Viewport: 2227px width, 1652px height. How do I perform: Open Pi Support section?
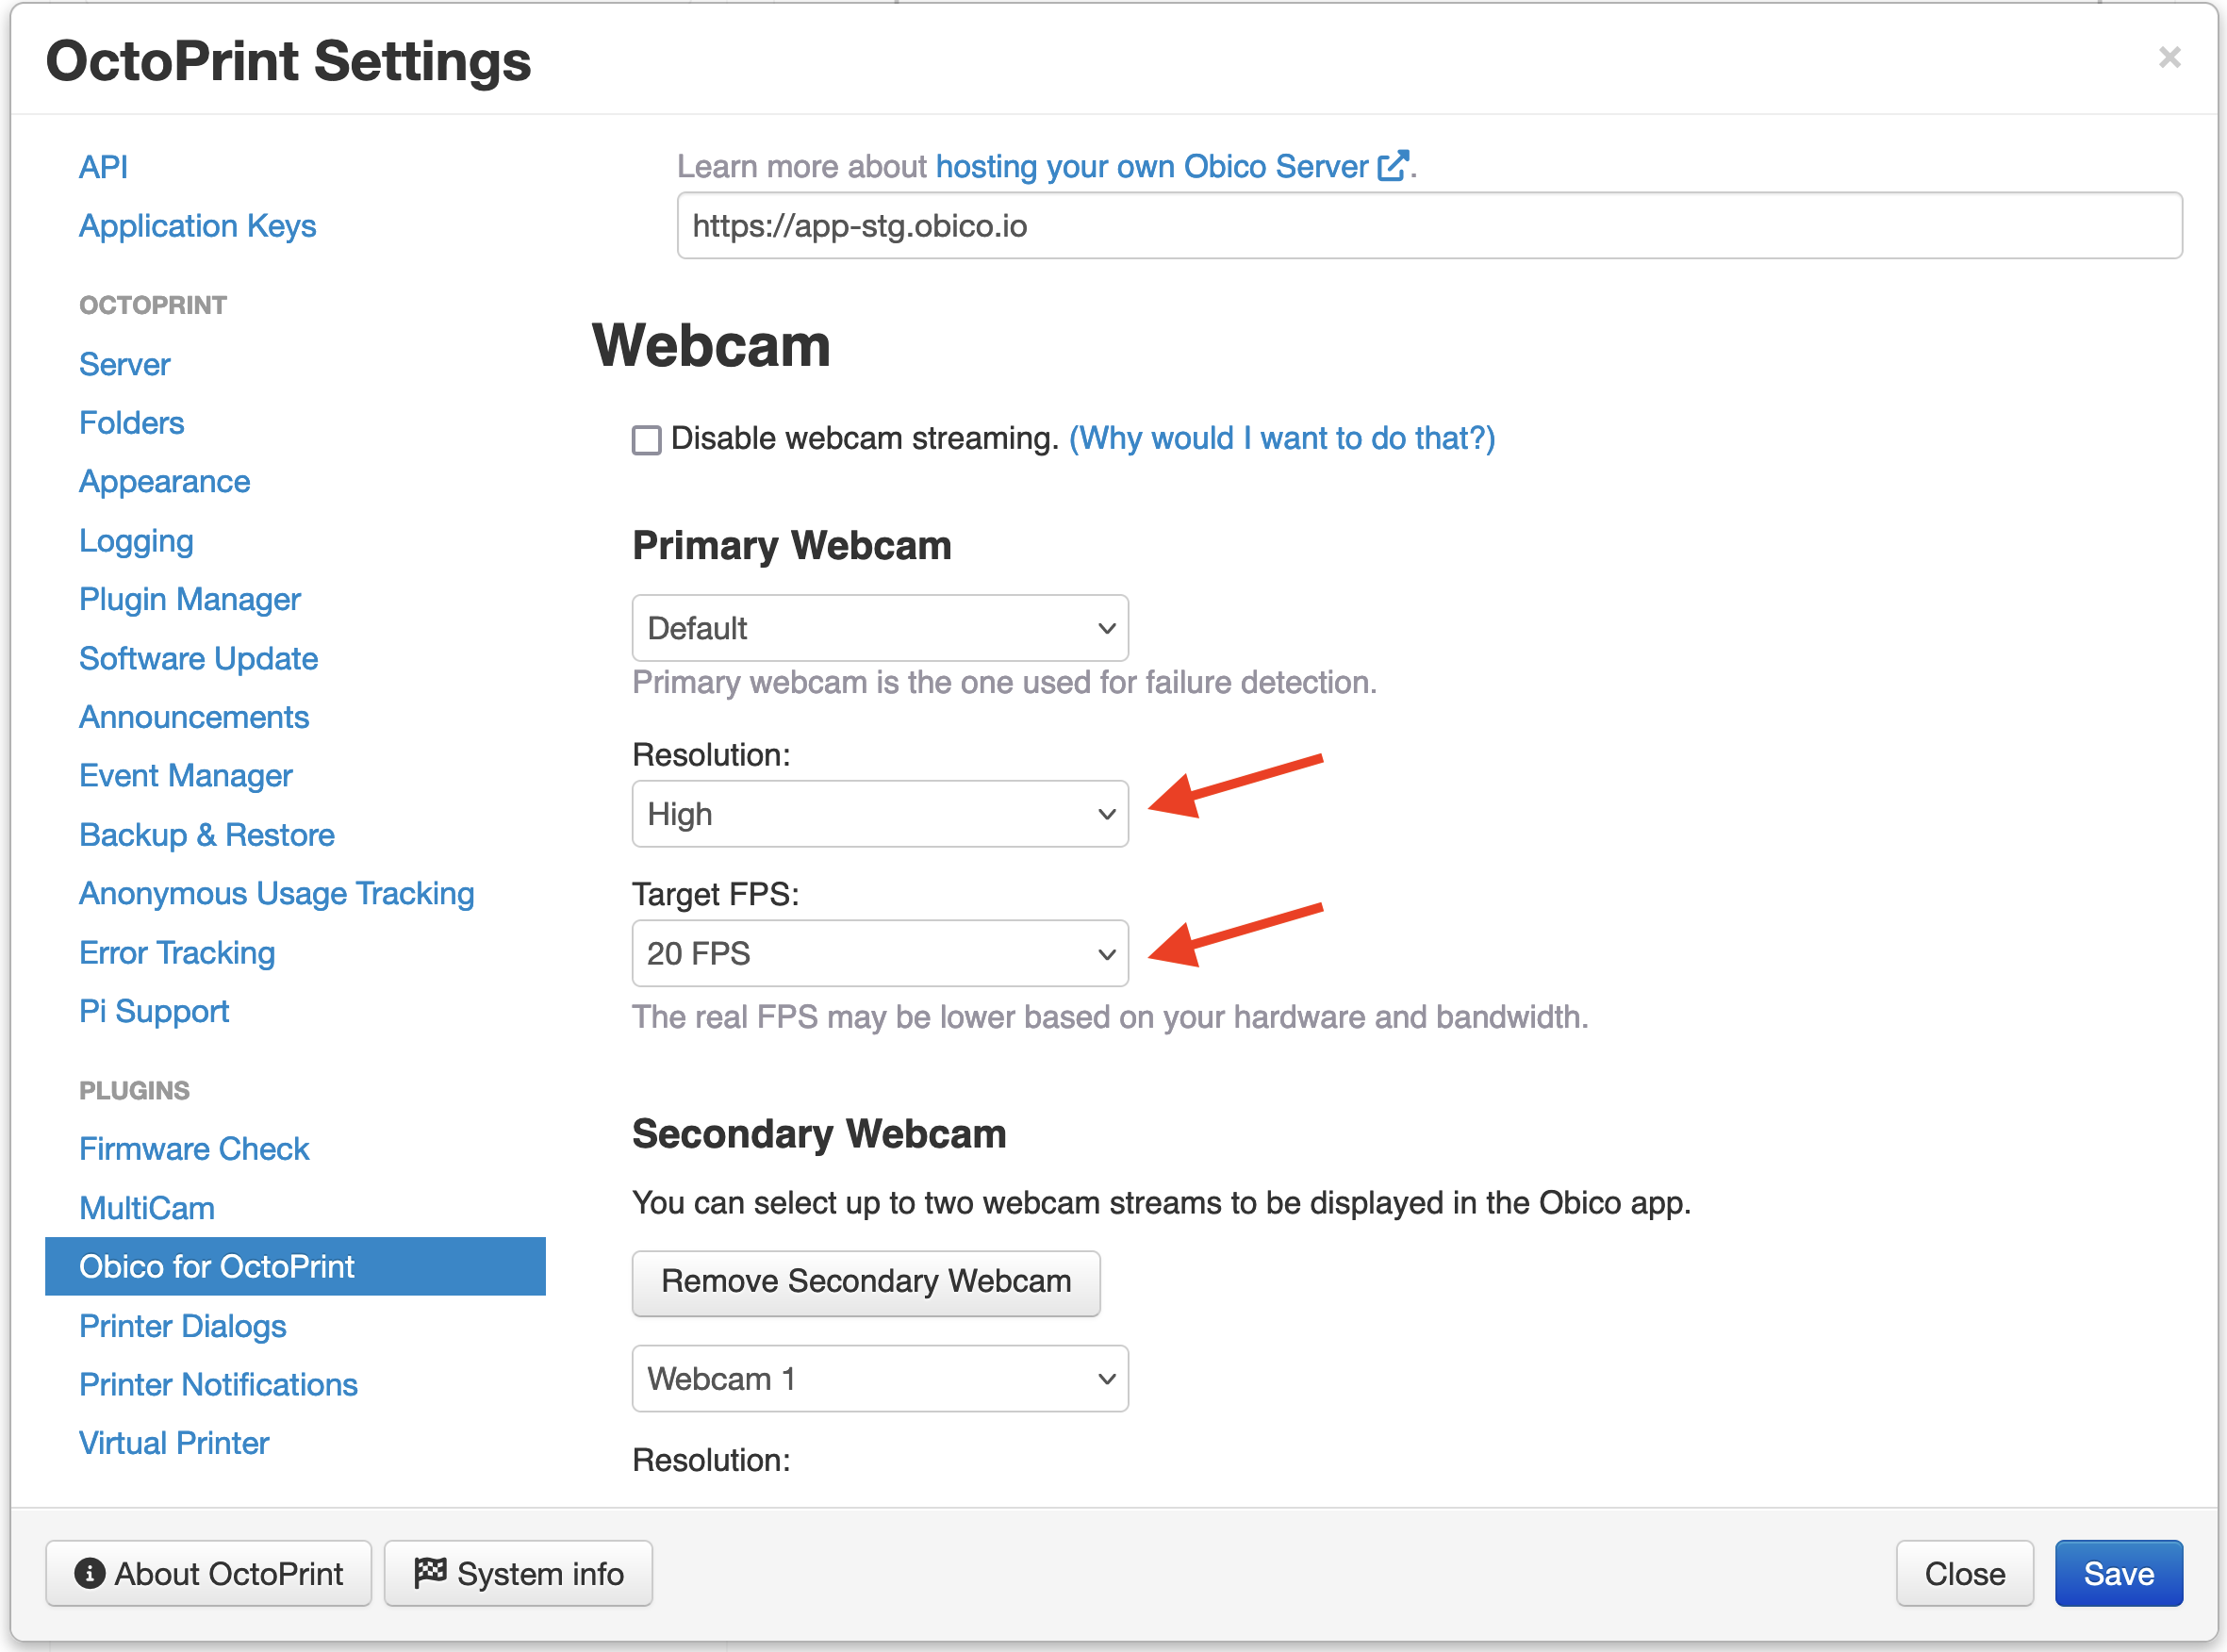pos(153,1011)
